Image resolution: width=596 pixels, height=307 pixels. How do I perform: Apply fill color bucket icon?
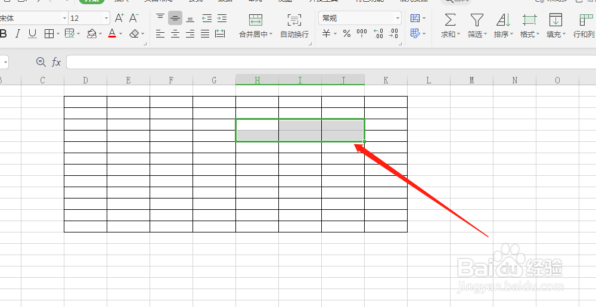pyautogui.click(x=92, y=34)
